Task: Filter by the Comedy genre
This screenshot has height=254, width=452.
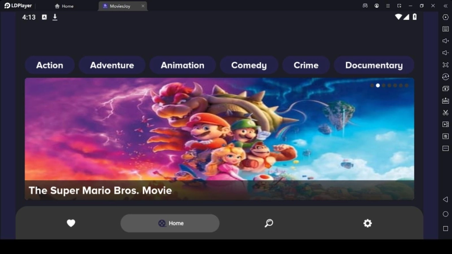Action: 249,65
